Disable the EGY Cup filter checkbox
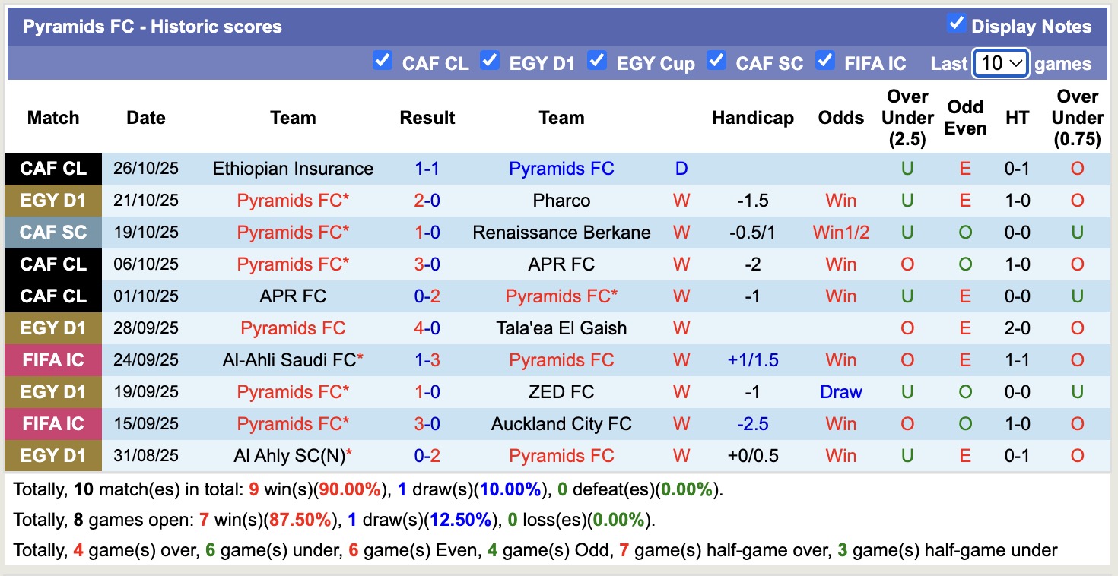Image resolution: width=1118 pixels, height=576 pixels. tap(597, 61)
